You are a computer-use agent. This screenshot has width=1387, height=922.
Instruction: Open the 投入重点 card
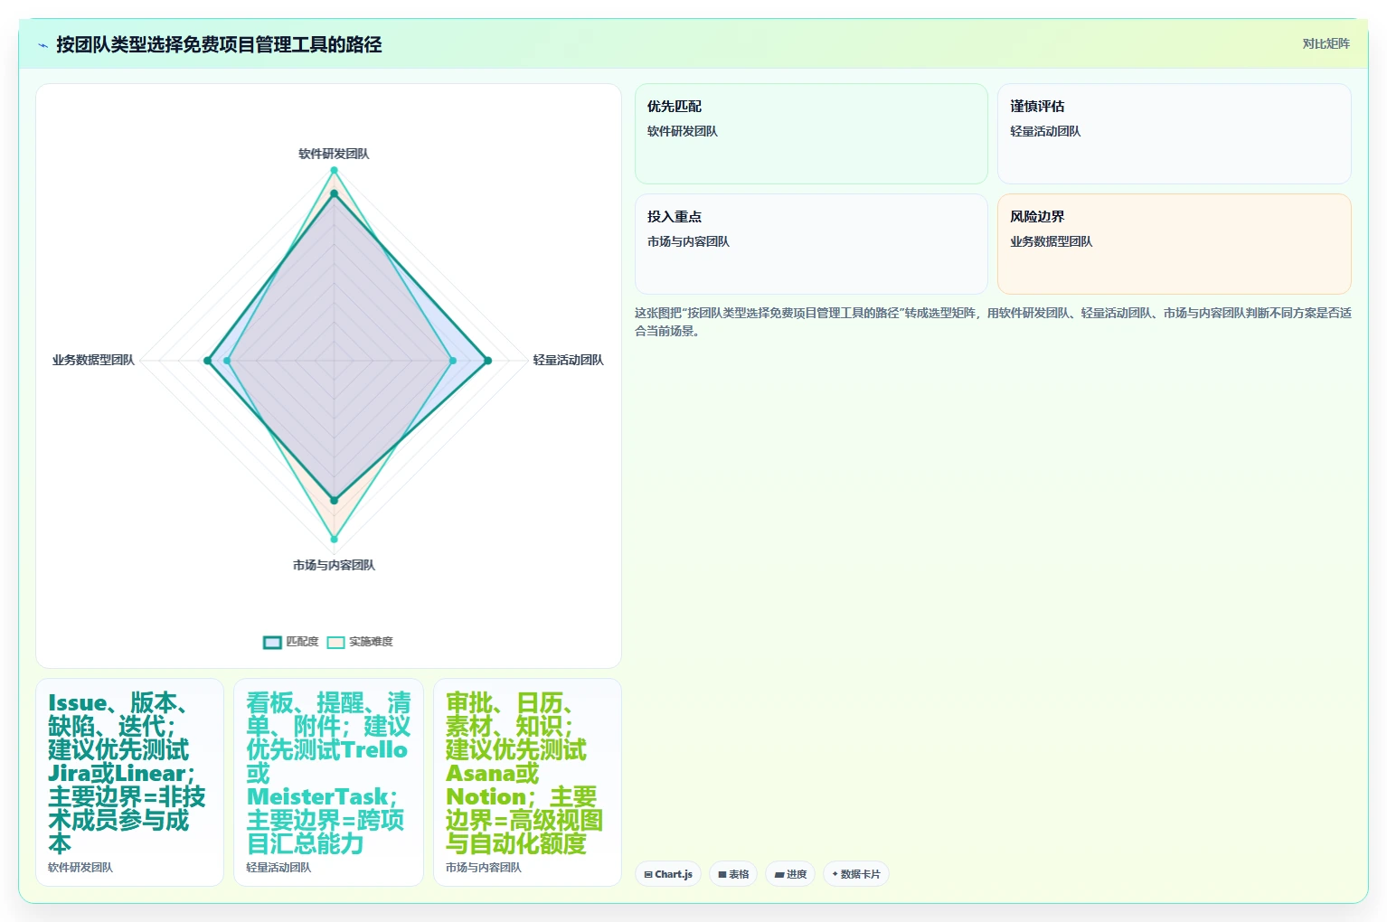tap(811, 244)
